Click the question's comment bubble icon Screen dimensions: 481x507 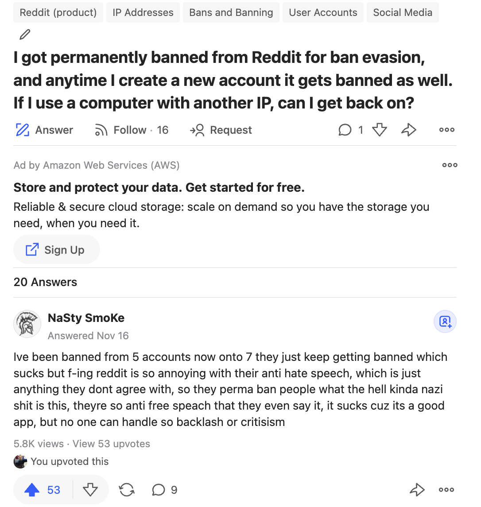pyautogui.click(x=345, y=130)
